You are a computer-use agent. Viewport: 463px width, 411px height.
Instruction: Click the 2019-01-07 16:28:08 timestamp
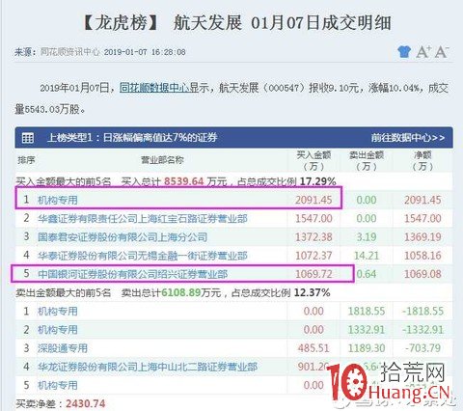click(145, 52)
